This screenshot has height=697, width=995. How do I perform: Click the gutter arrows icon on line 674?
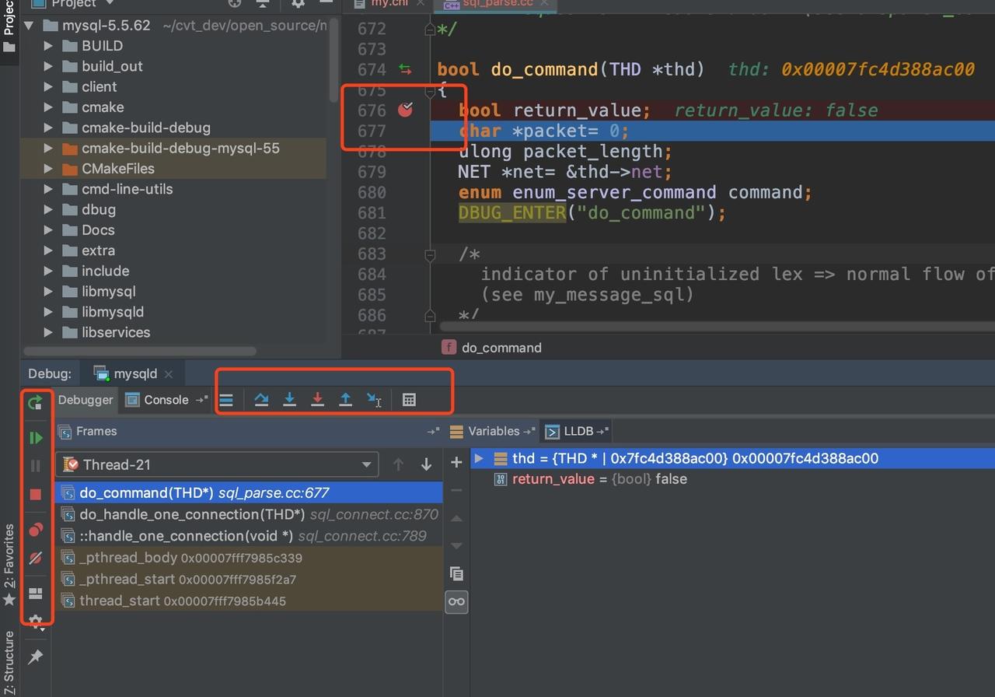coord(405,69)
